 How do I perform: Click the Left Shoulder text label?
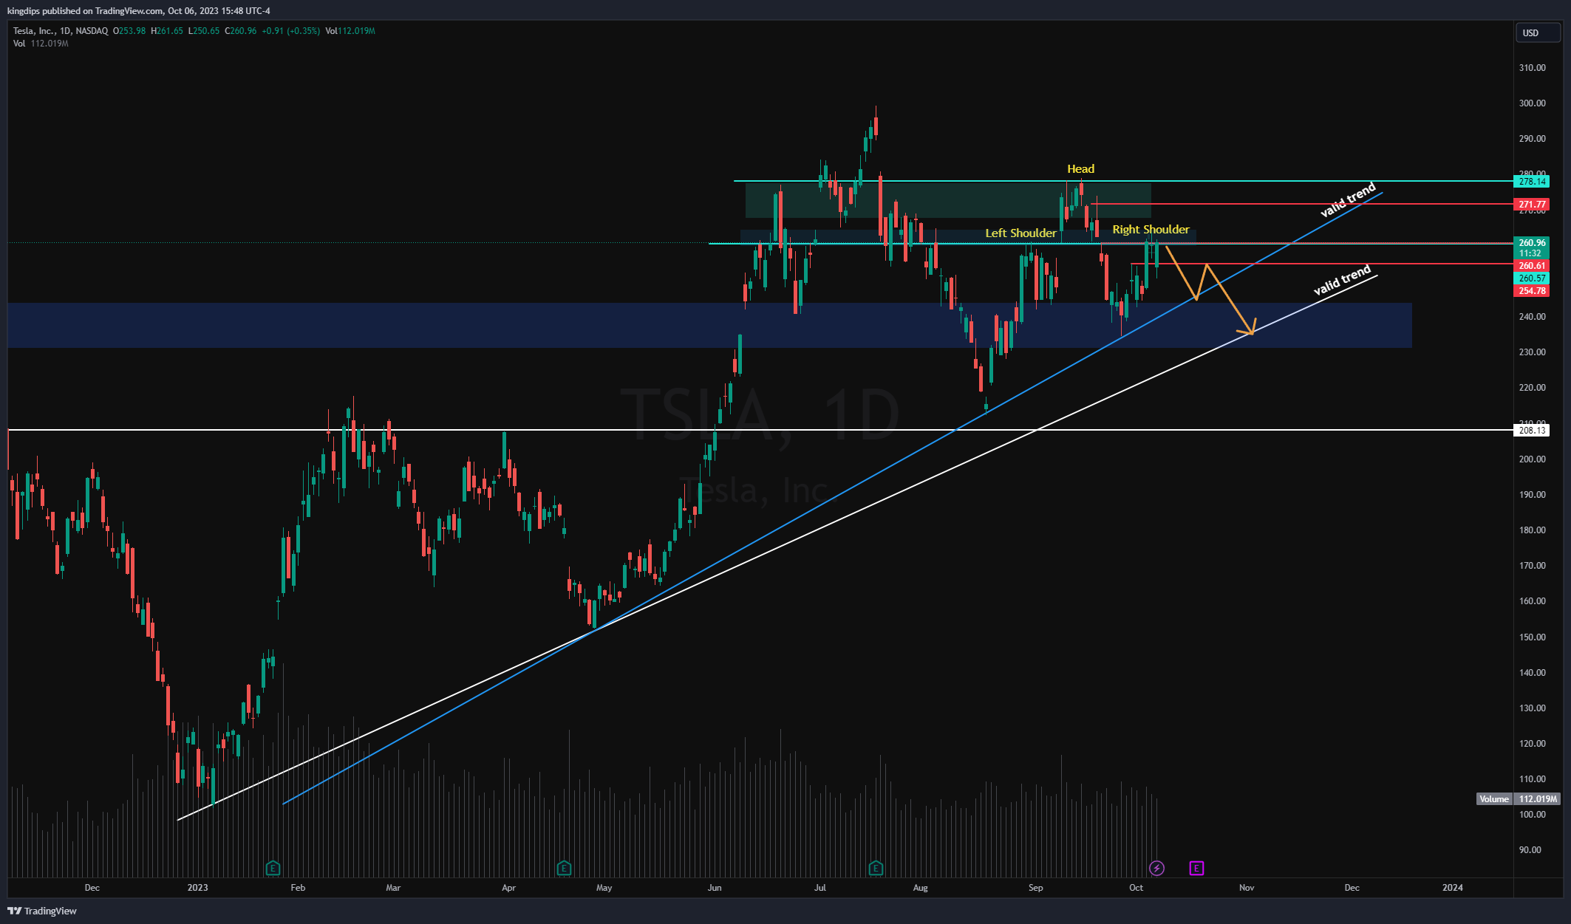1020,233
